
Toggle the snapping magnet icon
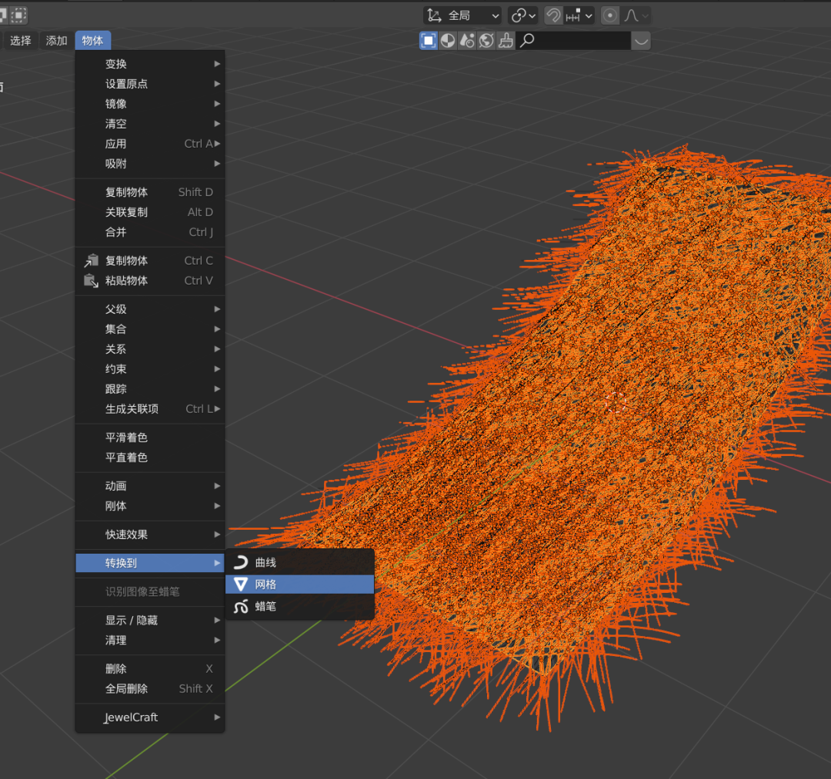click(x=553, y=16)
